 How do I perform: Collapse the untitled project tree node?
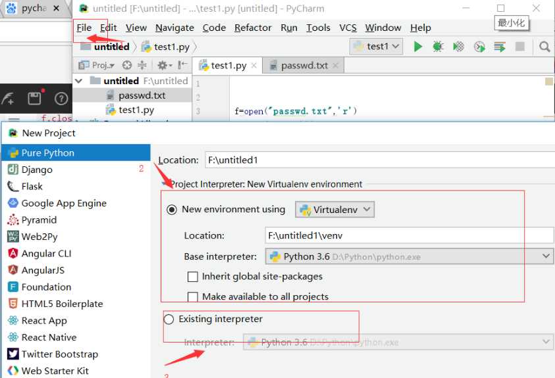tap(78, 81)
